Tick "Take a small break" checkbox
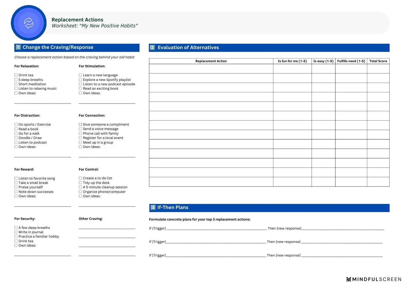406x286 pixels. point(16,183)
